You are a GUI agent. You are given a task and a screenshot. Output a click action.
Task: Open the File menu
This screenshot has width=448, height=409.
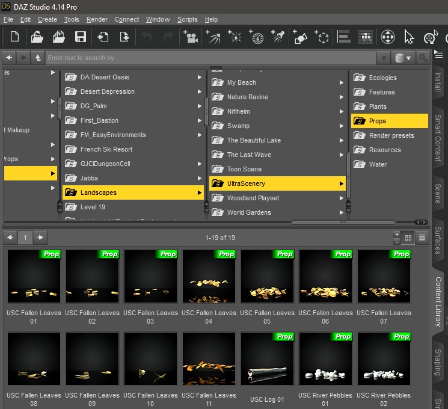8,19
